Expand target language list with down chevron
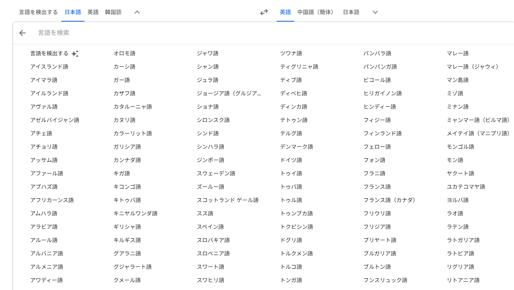Screen dimensions: 514x290 click(375, 12)
